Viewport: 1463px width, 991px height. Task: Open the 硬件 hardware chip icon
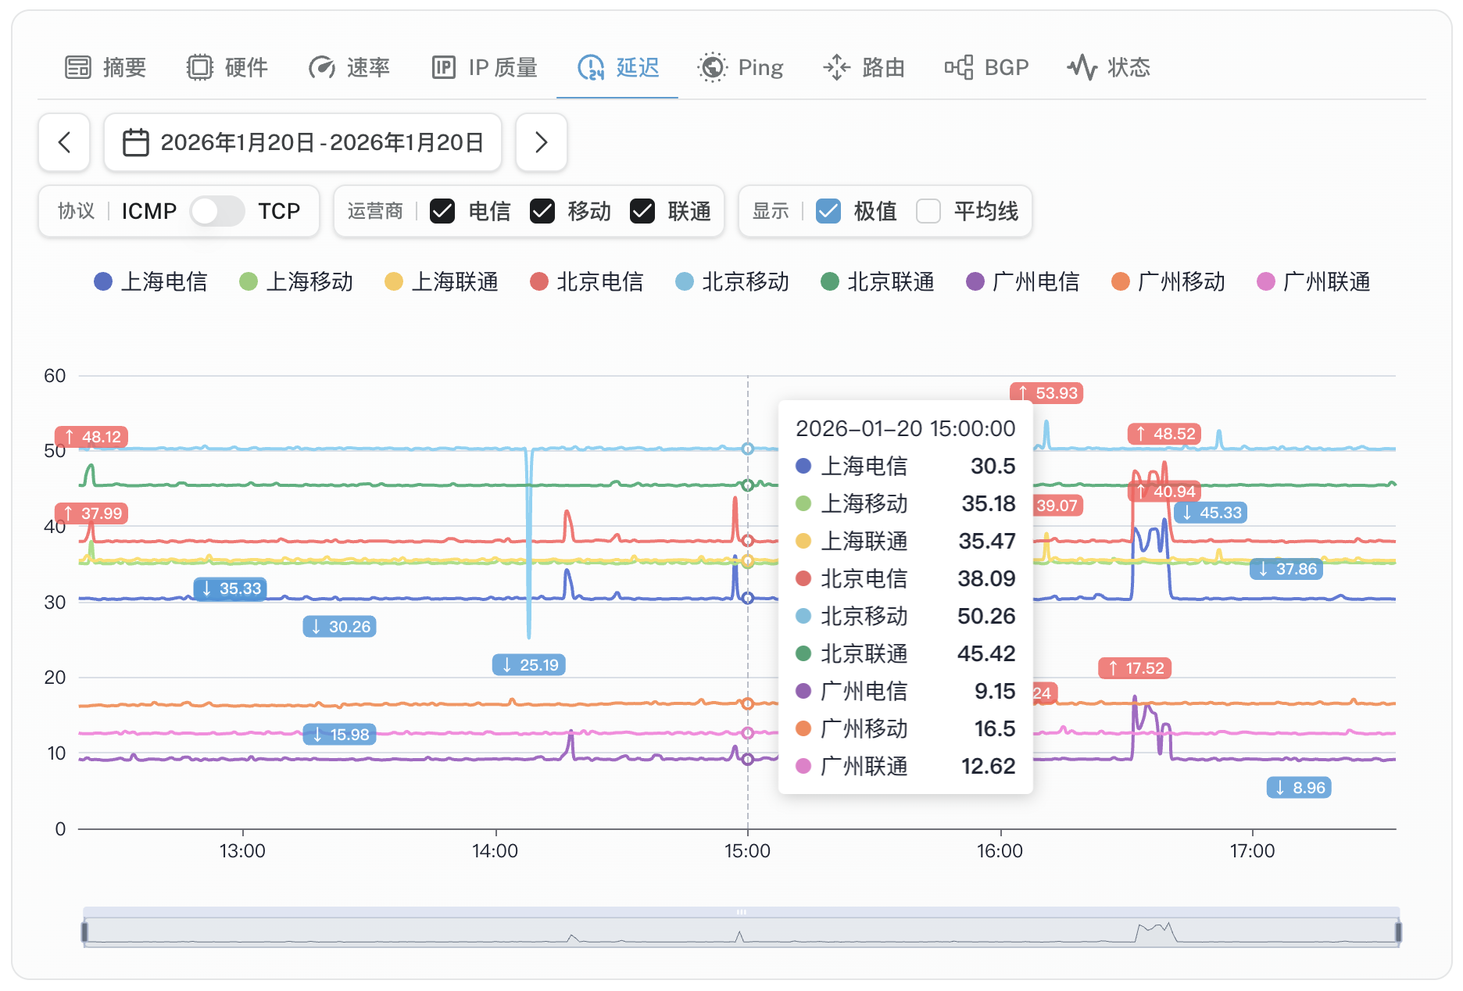pos(199,68)
